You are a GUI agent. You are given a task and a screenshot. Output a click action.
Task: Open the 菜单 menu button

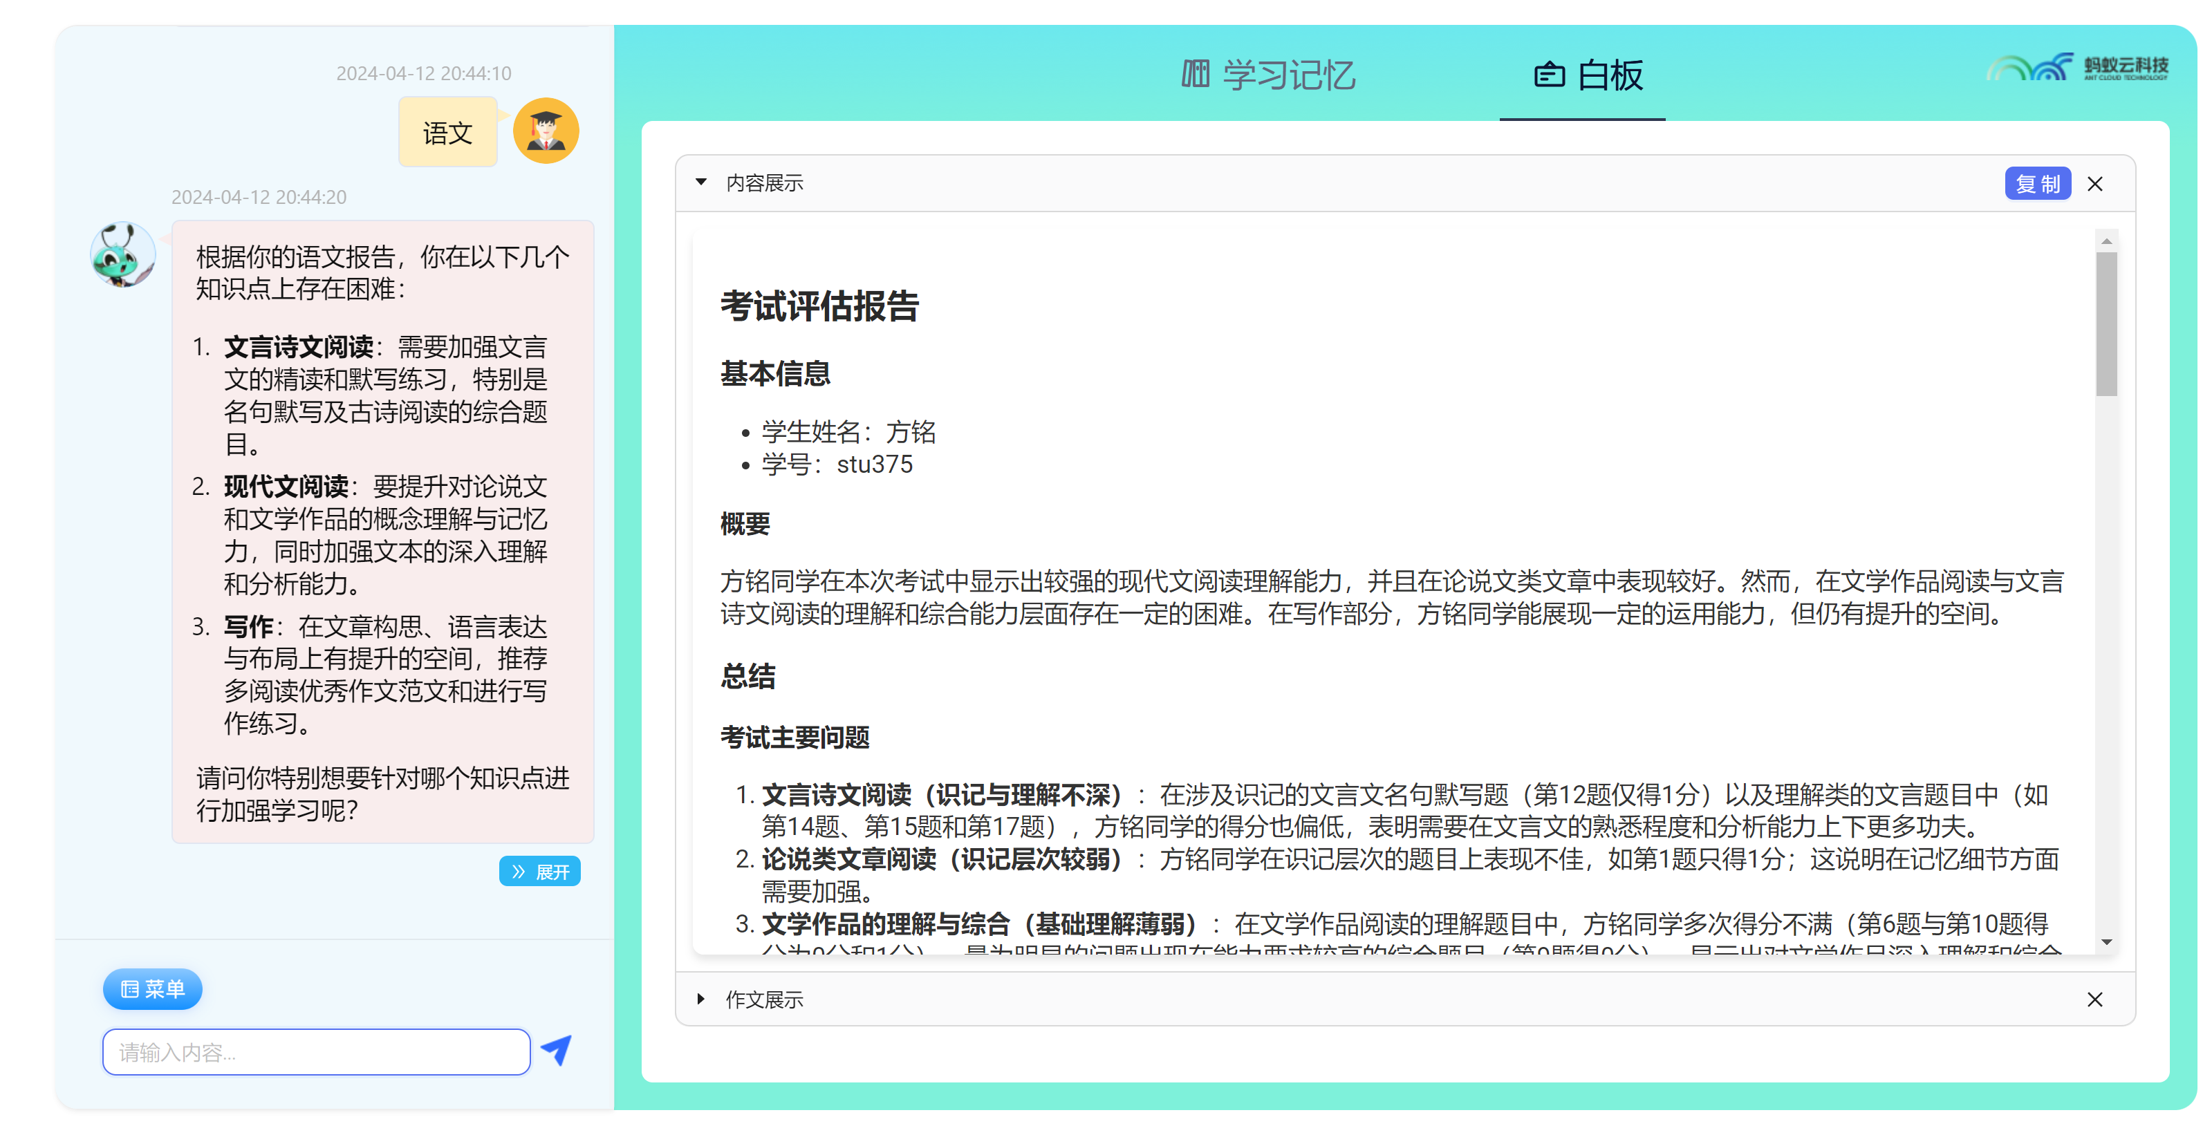pyautogui.click(x=153, y=988)
